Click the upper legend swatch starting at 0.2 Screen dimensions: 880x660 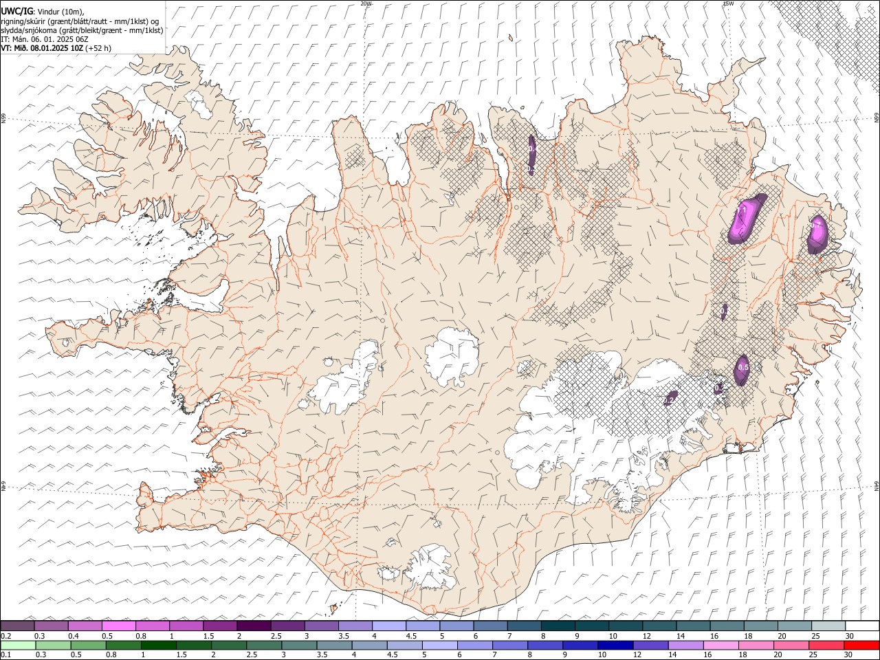(x=18, y=626)
